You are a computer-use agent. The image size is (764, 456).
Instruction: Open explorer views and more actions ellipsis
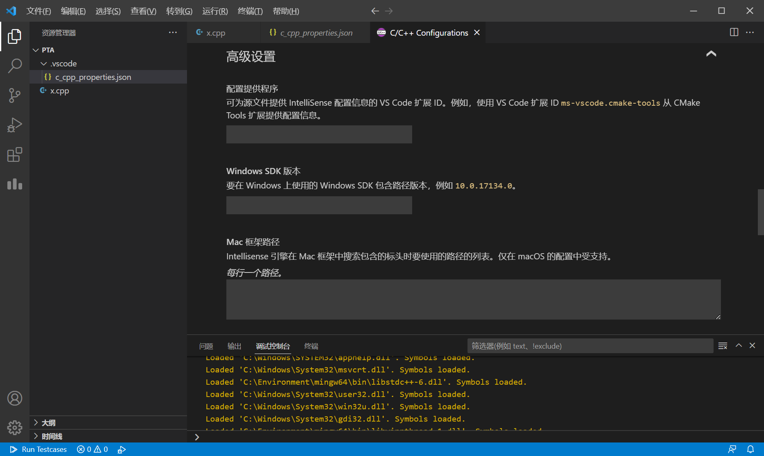(173, 32)
